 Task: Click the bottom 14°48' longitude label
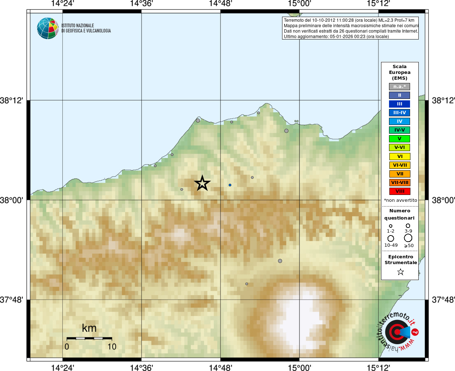pyautogui.click(x=220, y=367)
